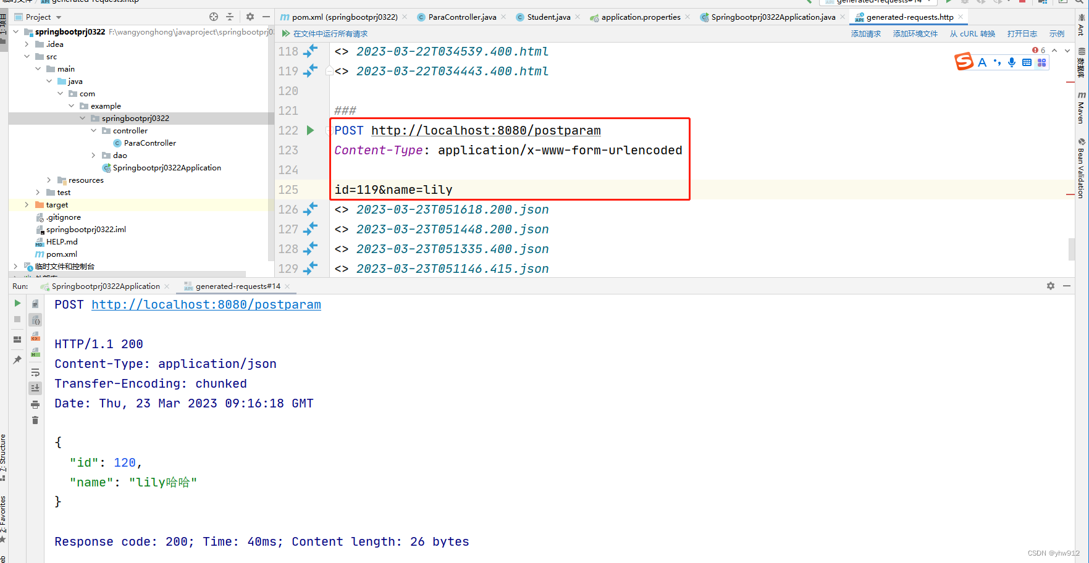Expand the test folder in the project tree

click(x=38, y=192)
